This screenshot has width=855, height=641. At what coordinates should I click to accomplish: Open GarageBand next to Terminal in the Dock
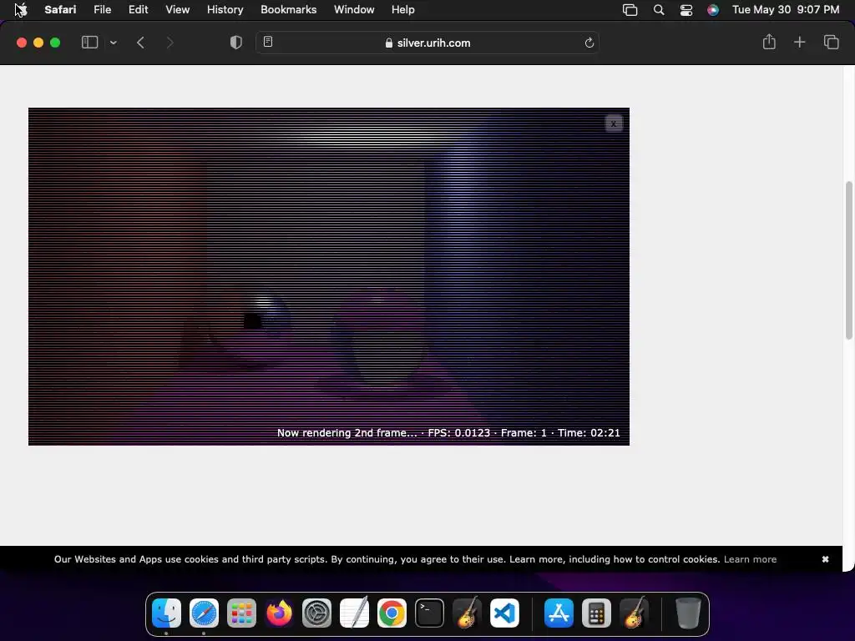tap(467, 613)
